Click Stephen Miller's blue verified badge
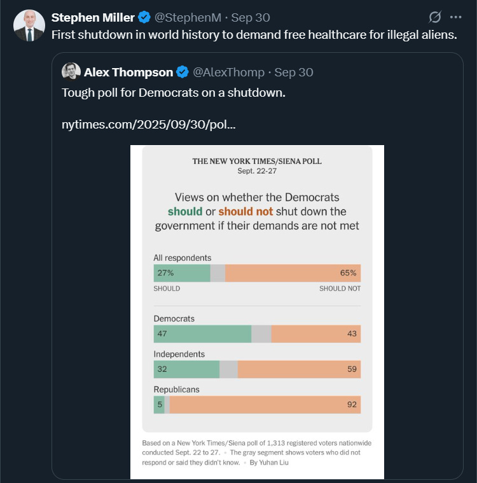477x483 pixels. pos(144,17)
